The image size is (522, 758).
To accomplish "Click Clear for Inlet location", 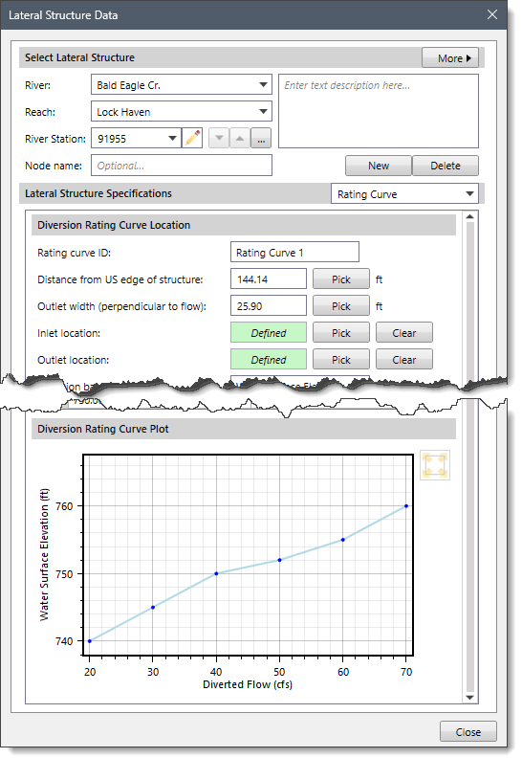I will (x=404, y=333).
